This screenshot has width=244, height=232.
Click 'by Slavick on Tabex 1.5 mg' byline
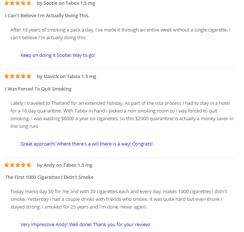point(67,77)
